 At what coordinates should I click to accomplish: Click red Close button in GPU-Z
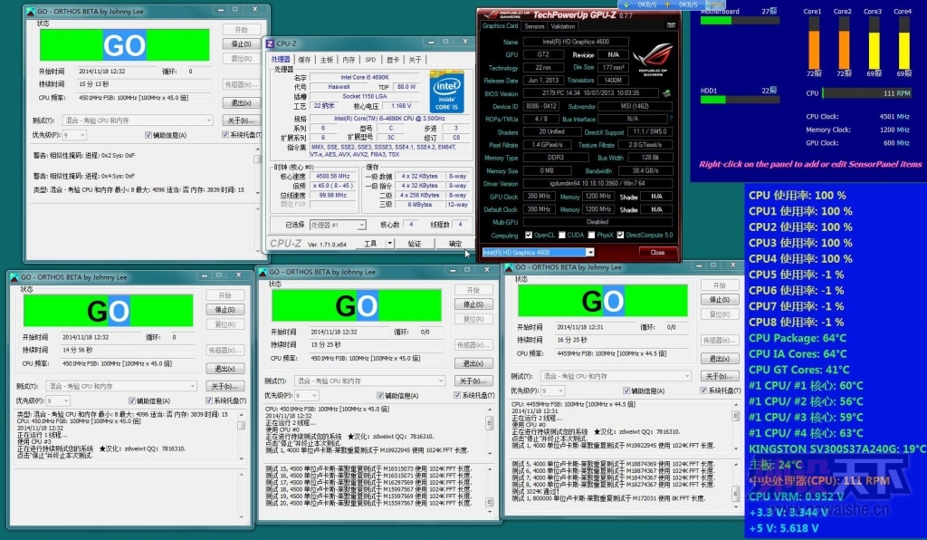click(x=657, y=253)
